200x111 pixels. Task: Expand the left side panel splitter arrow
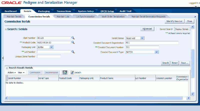pyautogui.click(x=3, y=58)
